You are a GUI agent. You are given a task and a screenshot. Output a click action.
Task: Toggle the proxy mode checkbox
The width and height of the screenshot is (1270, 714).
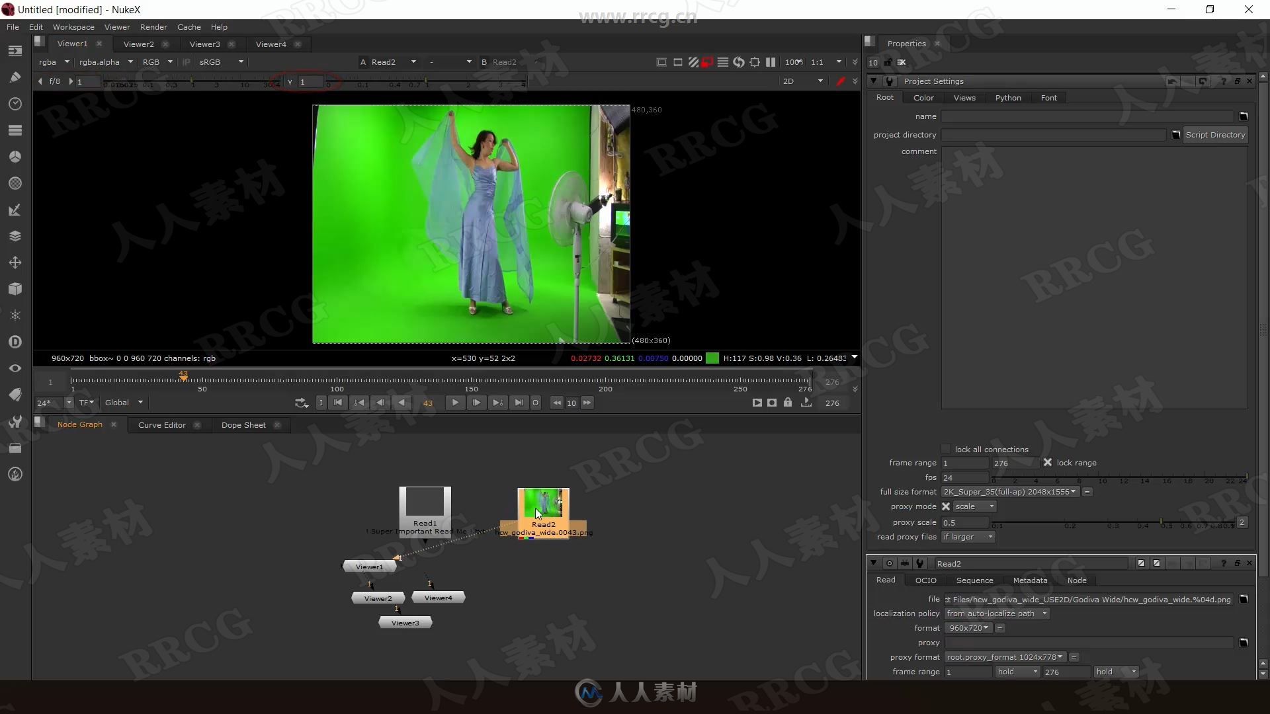click(x=946, y=506)
